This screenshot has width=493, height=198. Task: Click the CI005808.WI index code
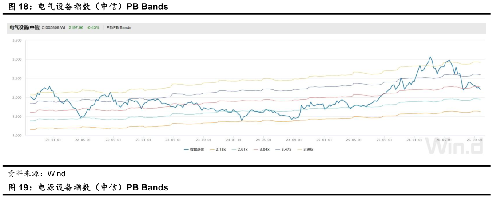pos(53,27)
